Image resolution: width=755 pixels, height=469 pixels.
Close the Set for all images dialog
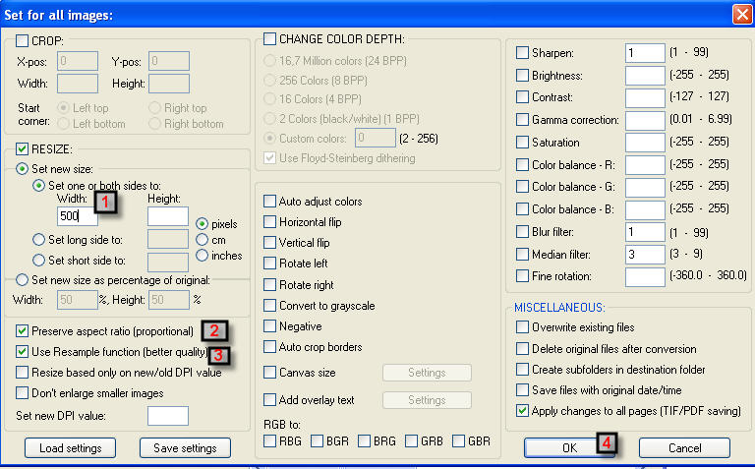point(742,14)
